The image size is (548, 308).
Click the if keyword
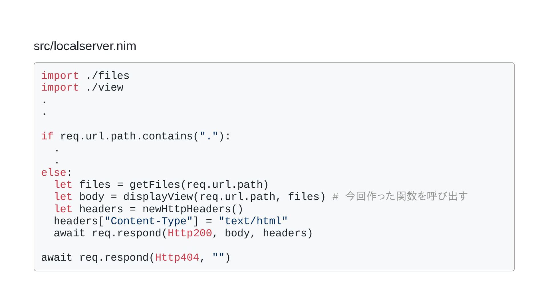(x=47, y=136)
